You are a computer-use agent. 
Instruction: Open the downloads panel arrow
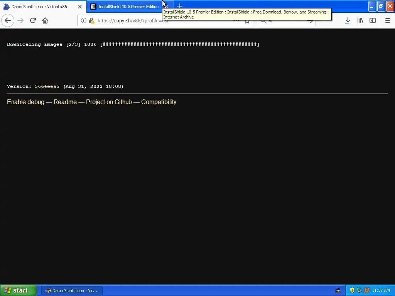pyautogui.click(x=348, y=20)
